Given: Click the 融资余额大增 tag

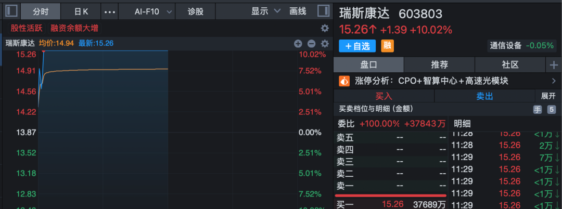Looking at the screenshot, I should [x=74, y=28].
